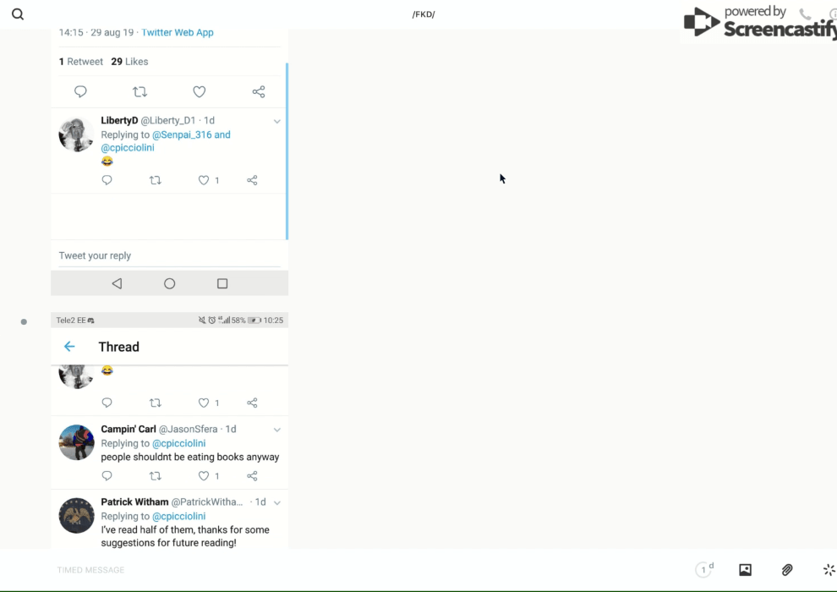Open the 1d timed message timer
The image size is (837, 592).
tap(704, 570)
